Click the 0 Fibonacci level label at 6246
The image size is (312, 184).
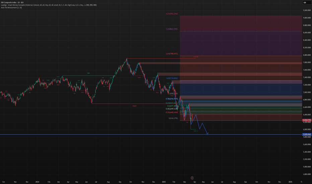(173, 118)
